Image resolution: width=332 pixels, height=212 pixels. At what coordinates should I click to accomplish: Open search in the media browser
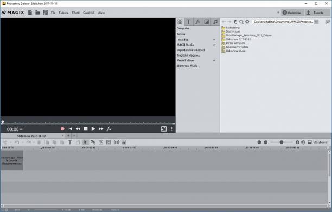click(241, 22)
